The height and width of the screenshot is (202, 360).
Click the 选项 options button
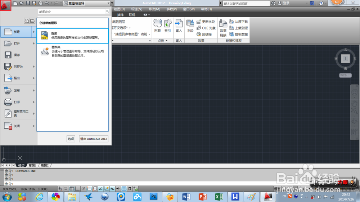click(x=71, y=139)
